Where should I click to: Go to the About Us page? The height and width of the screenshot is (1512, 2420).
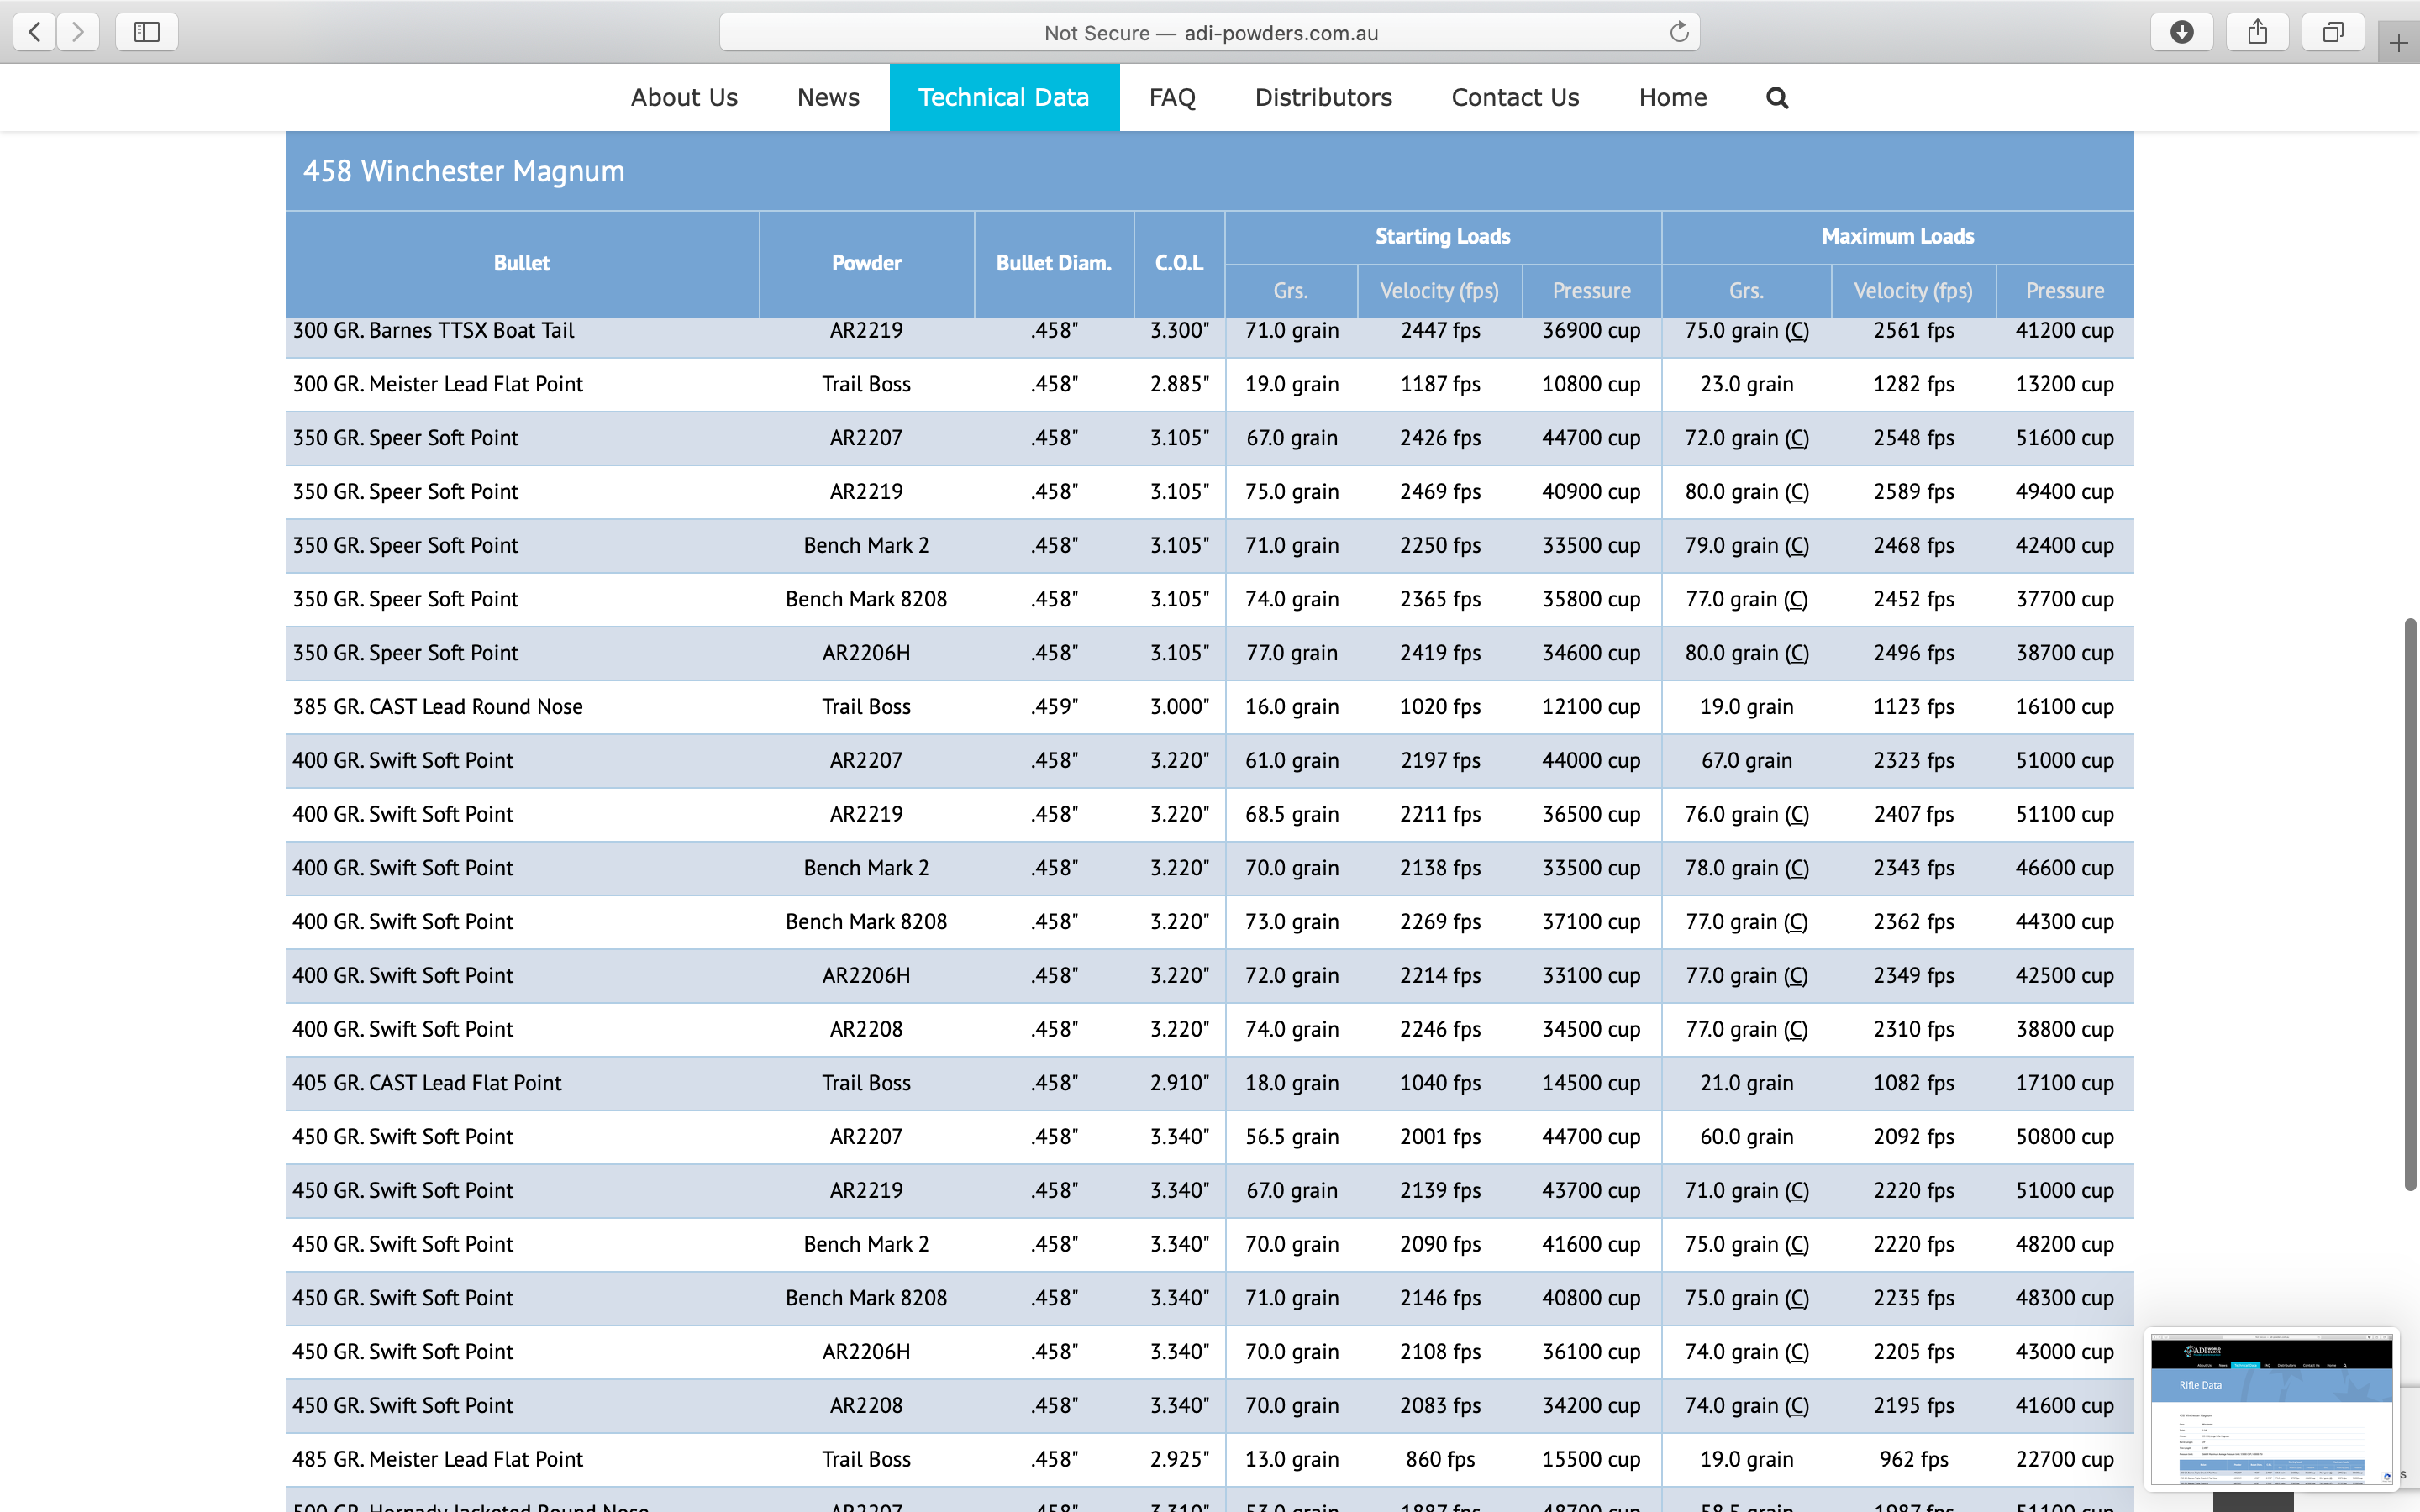(684, 97)
